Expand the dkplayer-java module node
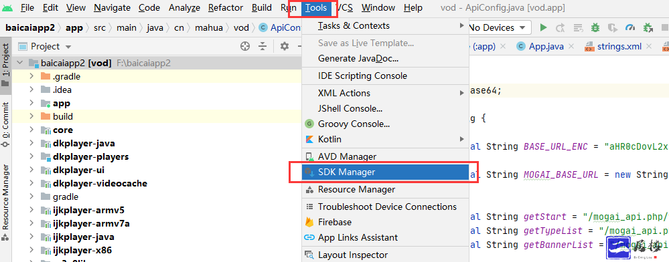669x262 pixels. (31, 143)
